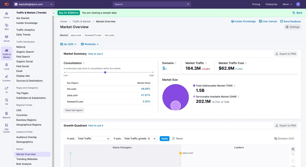The image size is (306, 167).
Task: Open the explodingtopics.com project dropdown
Action: [x=34, y=4]
